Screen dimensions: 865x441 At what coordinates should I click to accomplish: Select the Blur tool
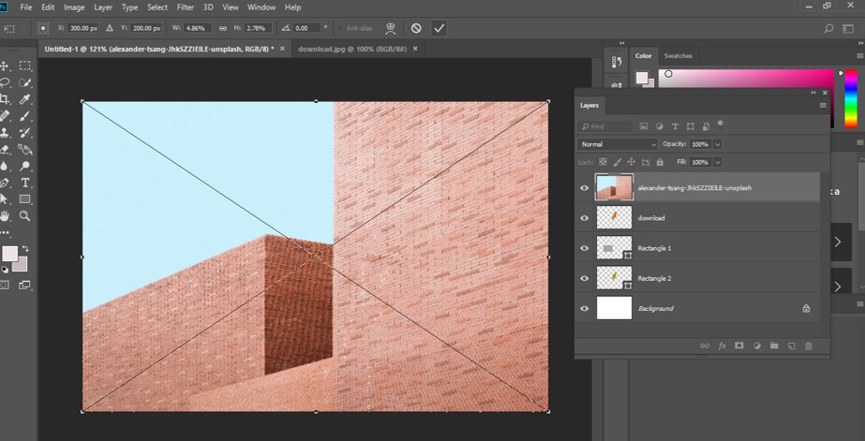pyautogui.click(x=5, y=166)
